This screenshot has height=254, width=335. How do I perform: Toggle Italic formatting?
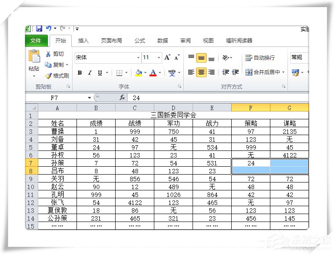tap(90, 73)
